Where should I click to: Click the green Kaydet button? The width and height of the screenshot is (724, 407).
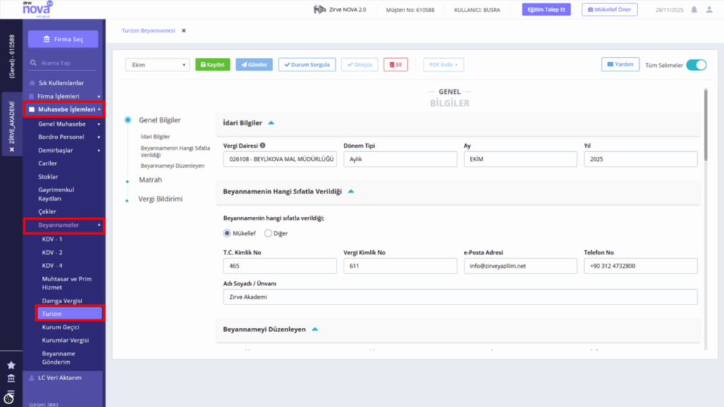point(212,64)
